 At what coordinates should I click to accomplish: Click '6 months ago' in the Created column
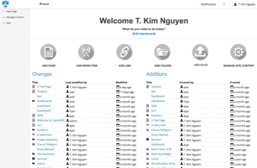tap(242, 145)
